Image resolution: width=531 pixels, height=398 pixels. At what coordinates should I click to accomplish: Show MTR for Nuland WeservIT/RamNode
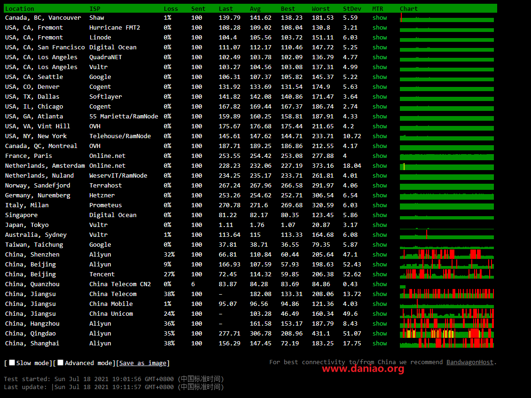[x=380, y=175]
